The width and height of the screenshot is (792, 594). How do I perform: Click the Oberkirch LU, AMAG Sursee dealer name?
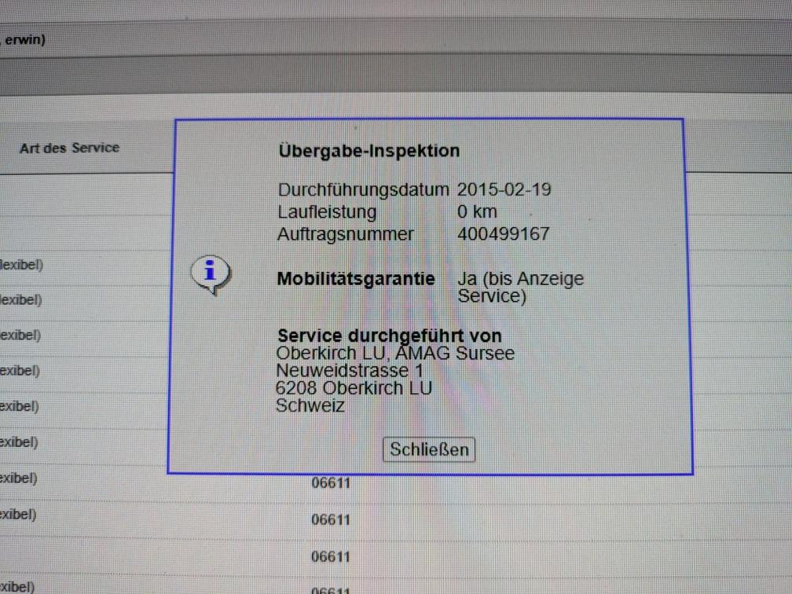pos(395,354)
